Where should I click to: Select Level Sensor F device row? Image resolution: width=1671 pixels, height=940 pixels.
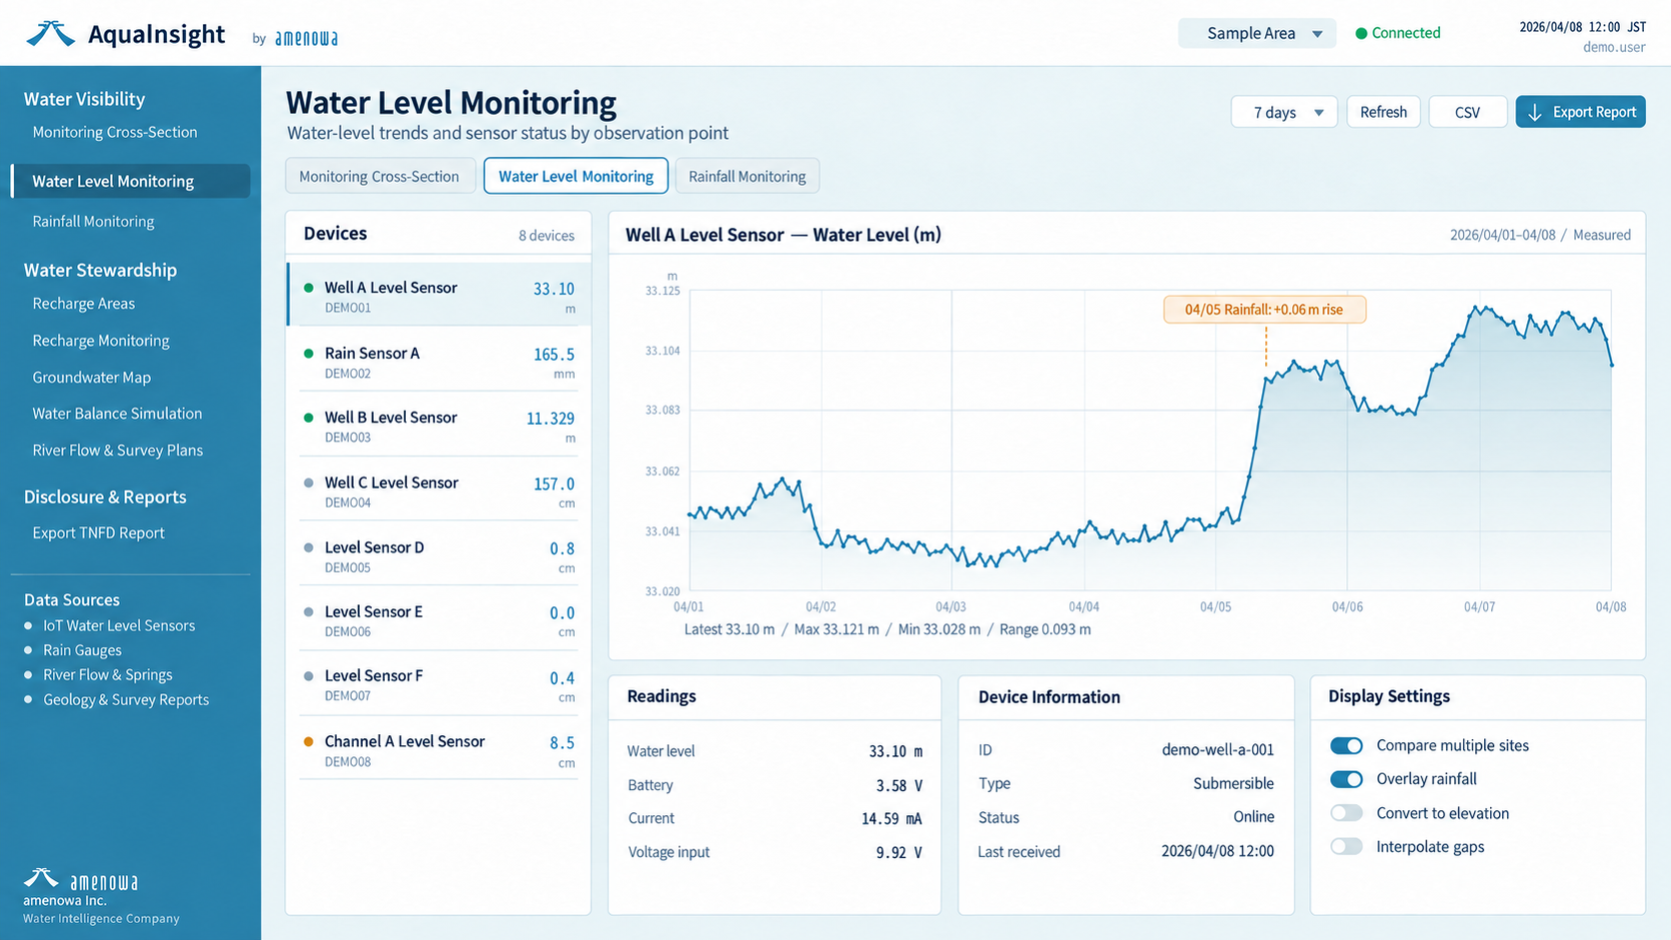click(439, 683)
